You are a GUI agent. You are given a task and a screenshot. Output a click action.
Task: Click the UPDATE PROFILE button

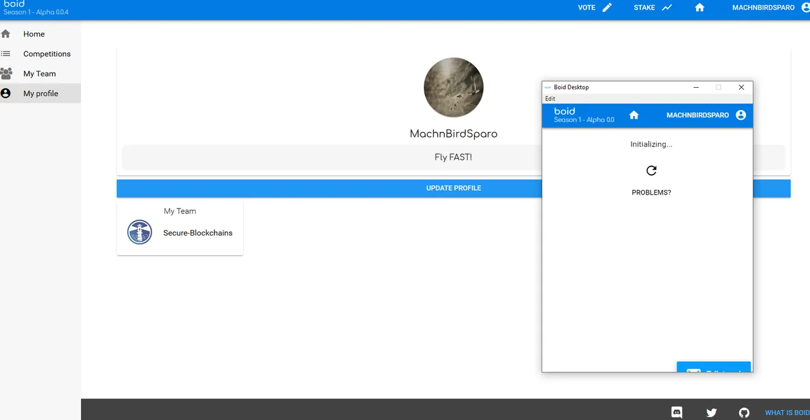(x=454, y=188)
